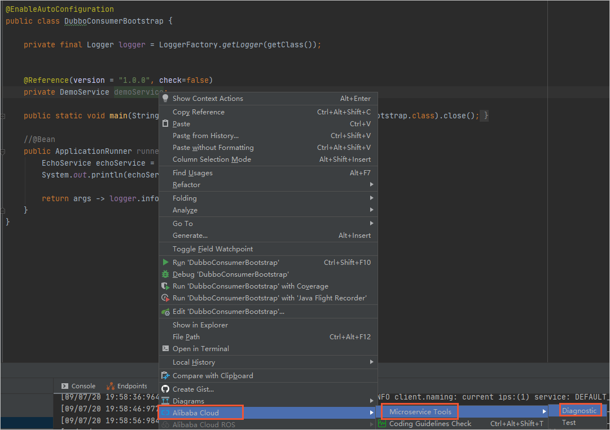Expand the Analyze submenu arrow
Screen dimensions: 610x430
coord(371,210)
